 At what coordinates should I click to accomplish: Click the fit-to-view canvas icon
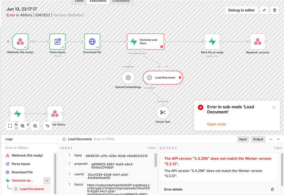(x=10, y=126)
